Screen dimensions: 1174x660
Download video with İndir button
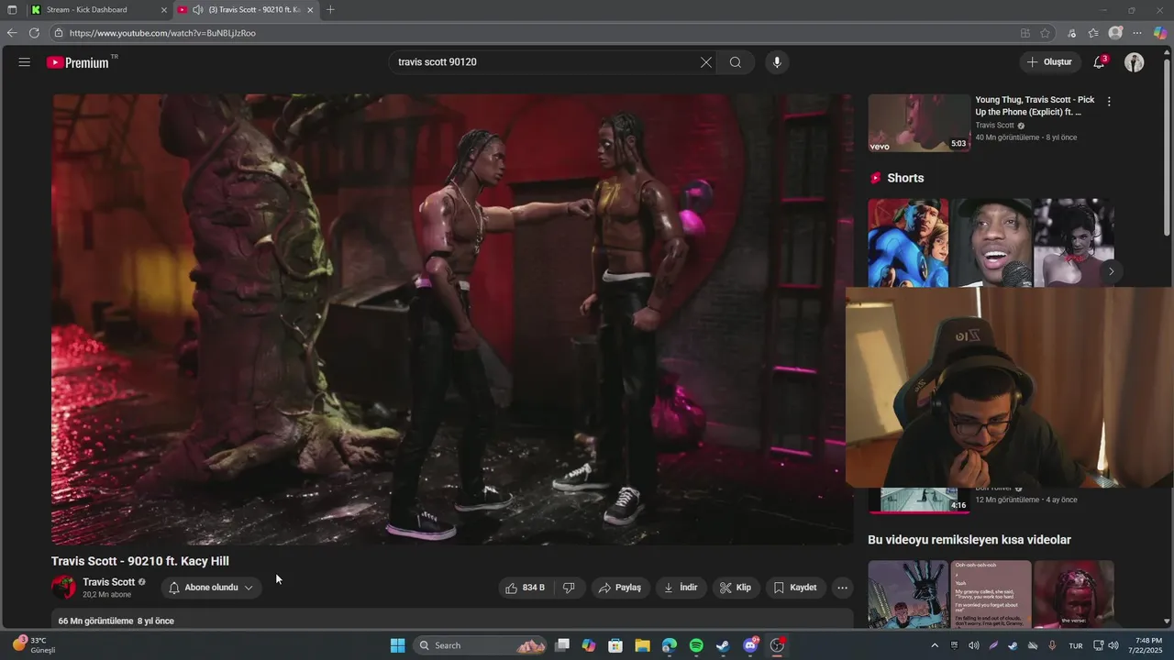681,588
